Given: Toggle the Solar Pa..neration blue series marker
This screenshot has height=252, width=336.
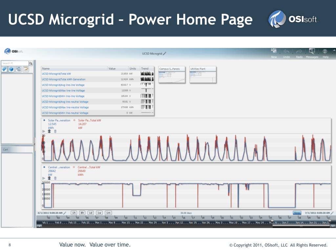Looking at the screenshot, I should click(44, 120).
